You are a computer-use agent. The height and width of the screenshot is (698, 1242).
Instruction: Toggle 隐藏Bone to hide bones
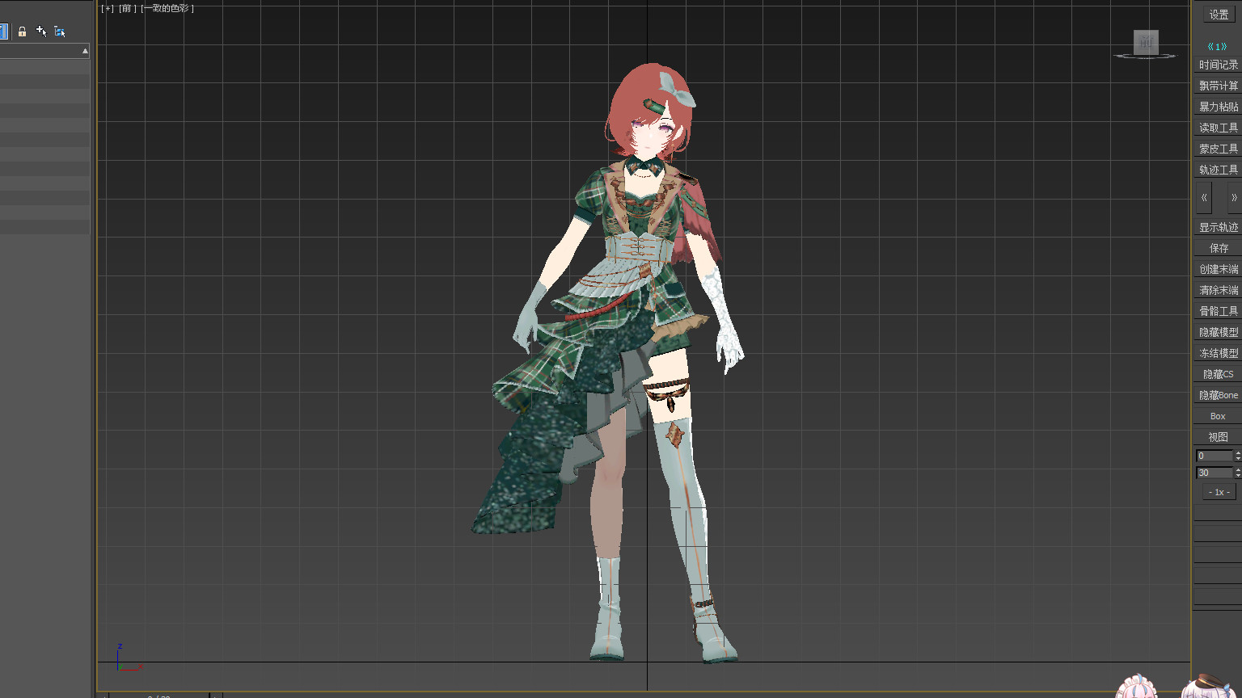[1218, 395]
